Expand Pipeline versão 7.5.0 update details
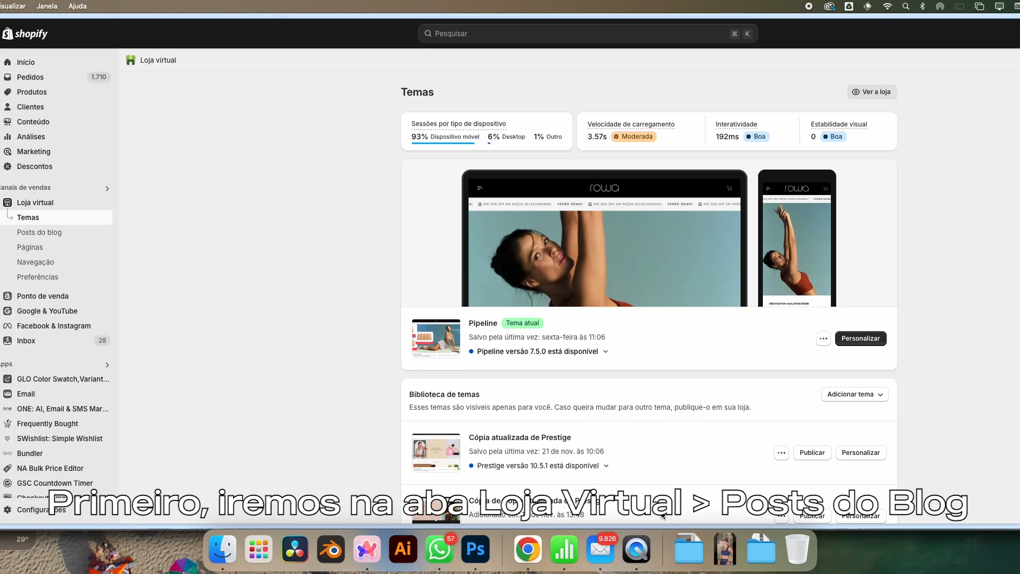1020x574 pixels. (x=606, y=352)
